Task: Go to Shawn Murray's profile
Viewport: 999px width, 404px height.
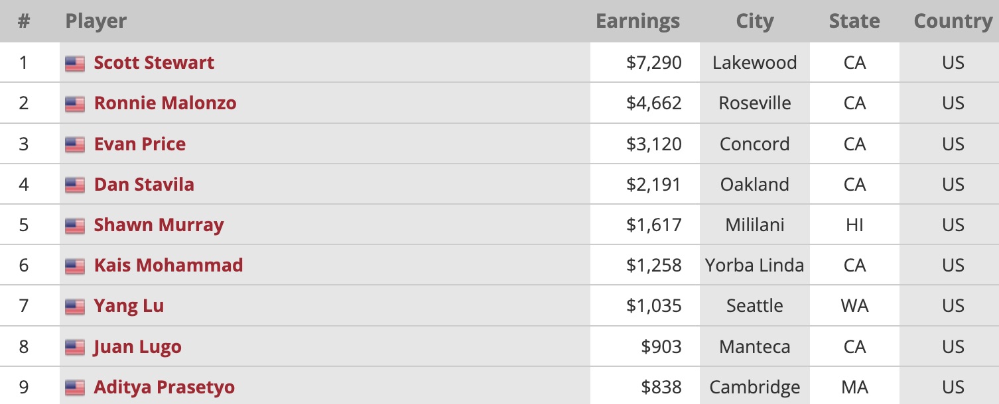Action: 159,225
